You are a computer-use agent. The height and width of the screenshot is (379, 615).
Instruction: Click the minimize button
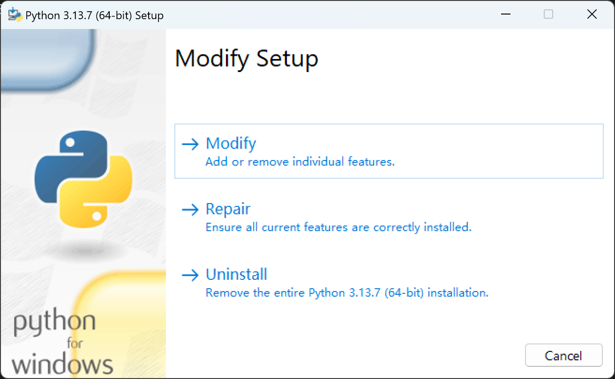pyautogui.click(x=505, y=15)
